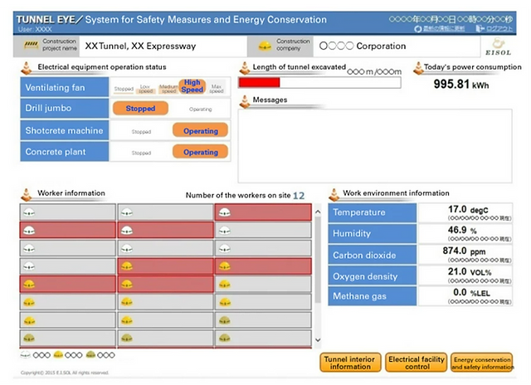The height and width of the screenshot is (385, 531).
Task: Open Energy conservation and safety information
Action: [x=482, y=363]
